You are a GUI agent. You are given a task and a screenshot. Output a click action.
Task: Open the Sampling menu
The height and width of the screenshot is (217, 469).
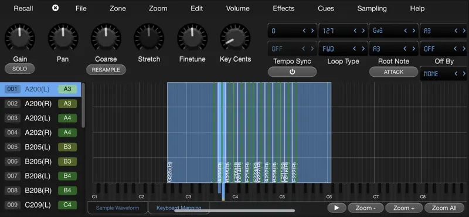pyautogui.click(x=372, y=8)
